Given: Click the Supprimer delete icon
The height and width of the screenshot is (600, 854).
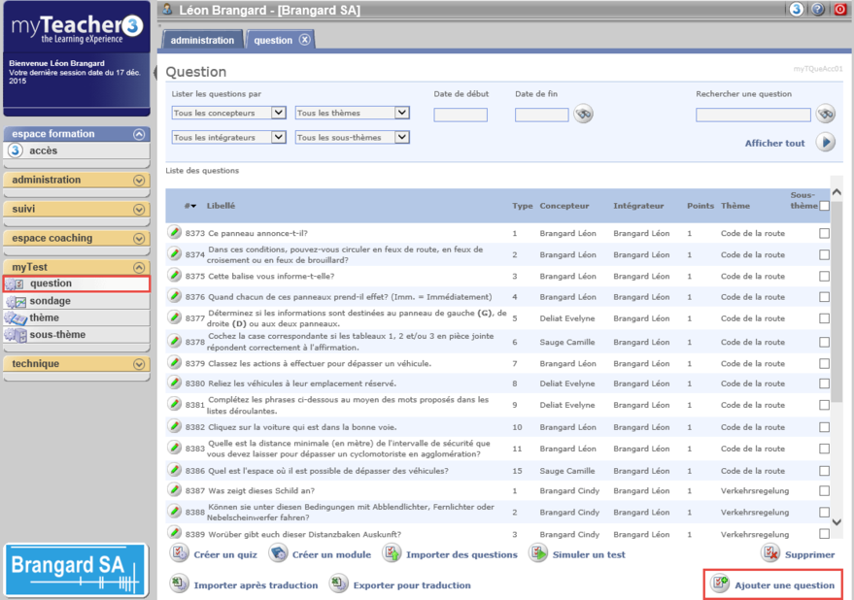Looking at the screenshot, I should click(770, 553).
